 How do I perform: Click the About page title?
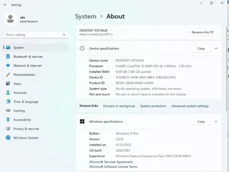pyautogui.click(x=116, y=16)
